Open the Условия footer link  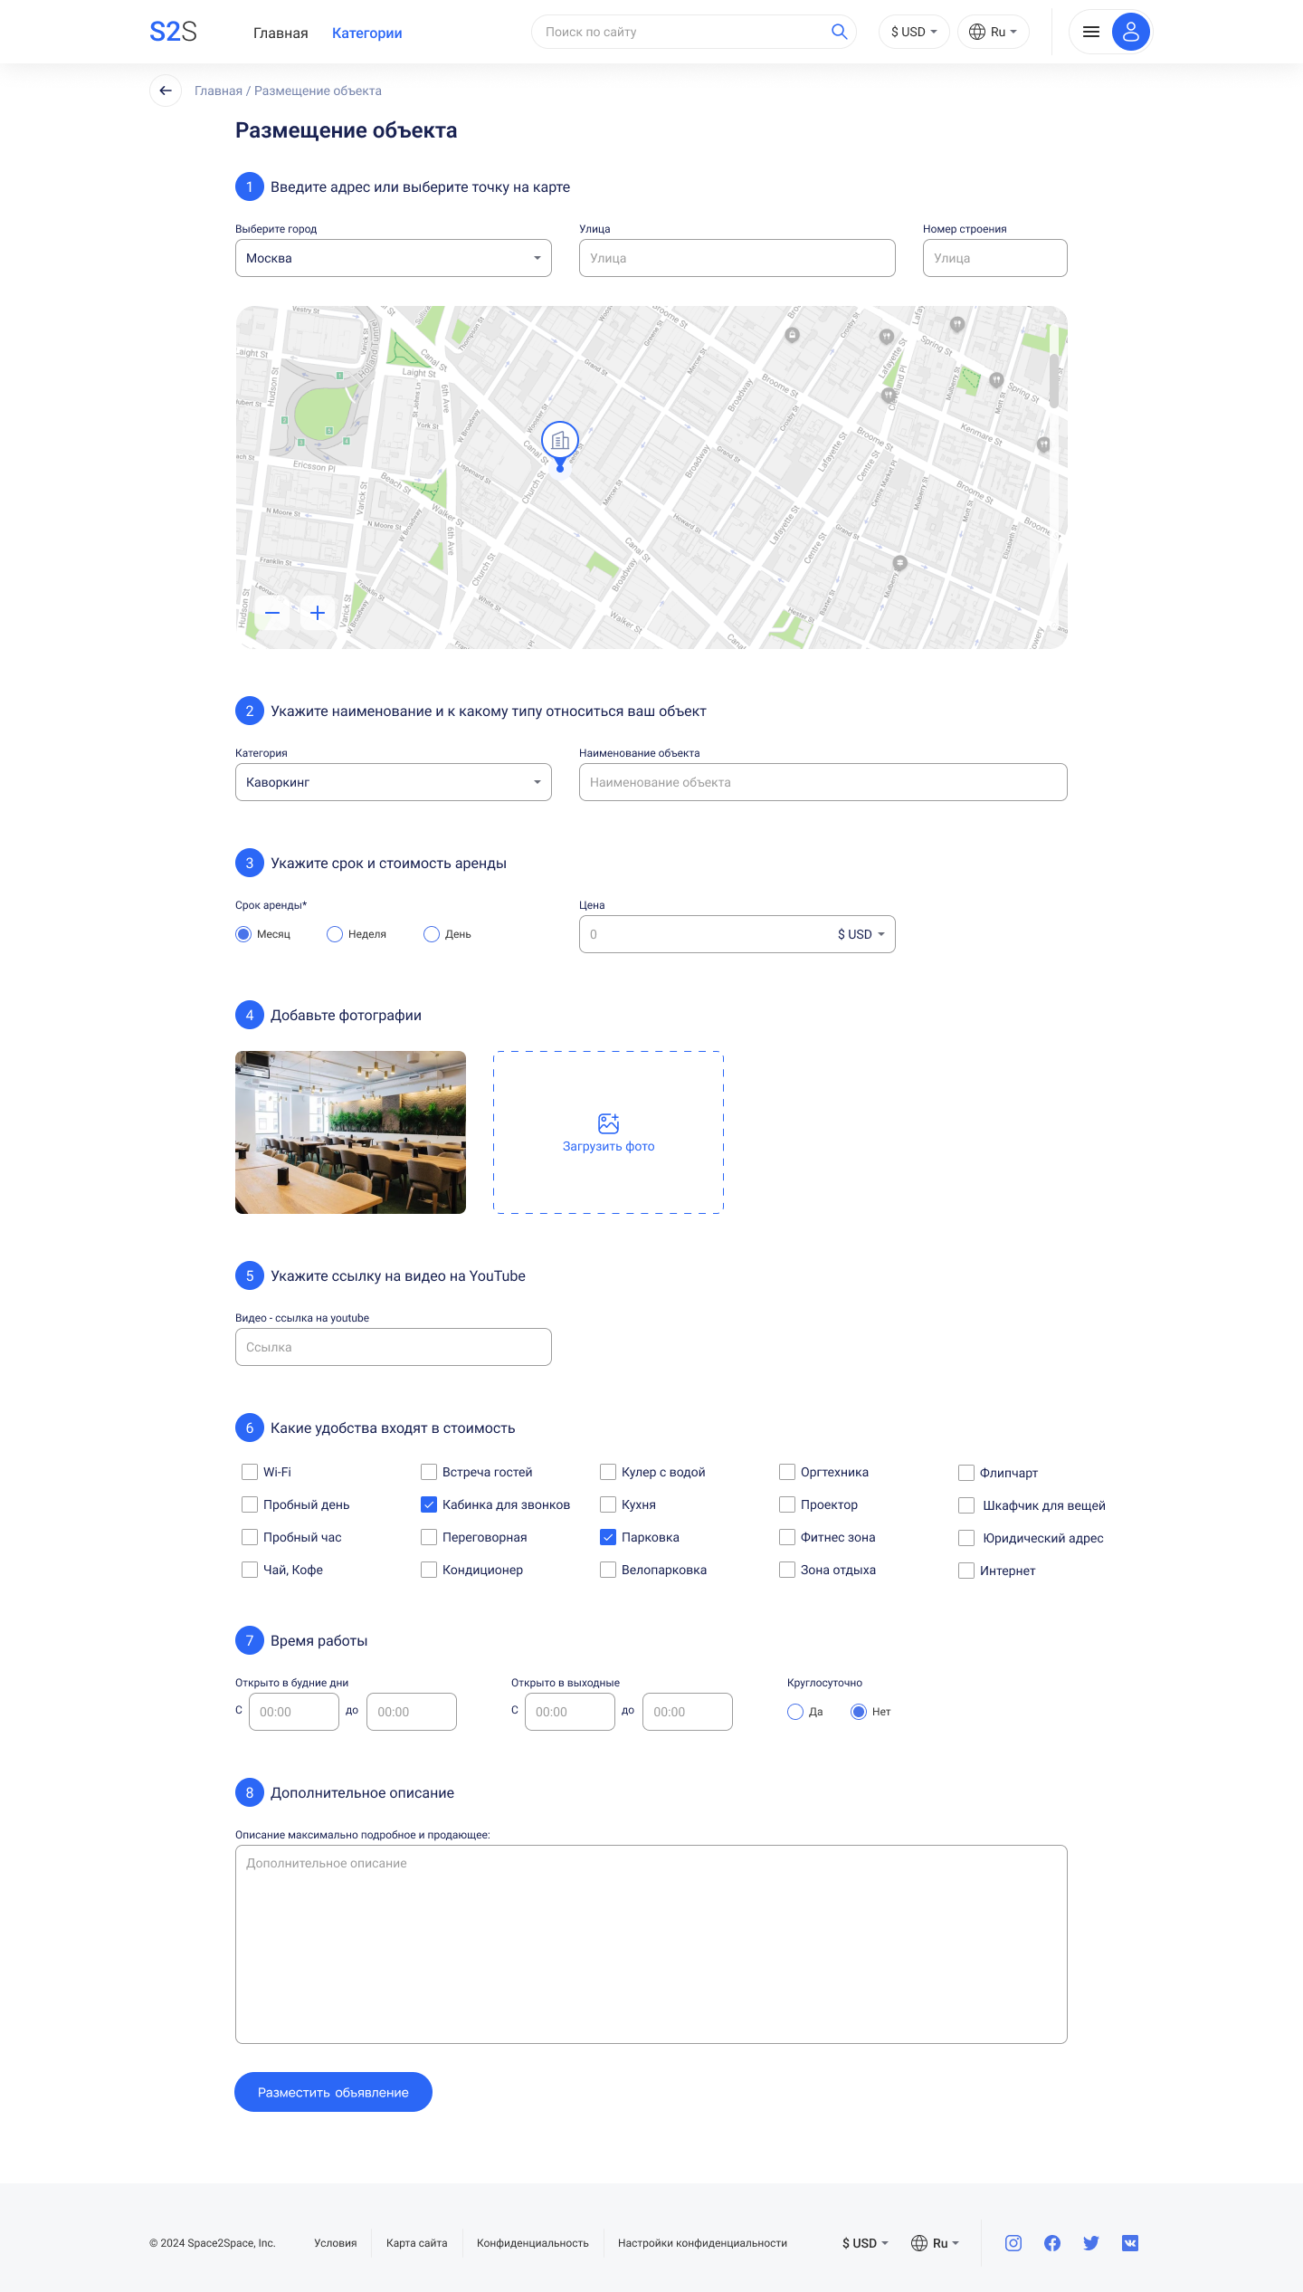point(336,2243)
